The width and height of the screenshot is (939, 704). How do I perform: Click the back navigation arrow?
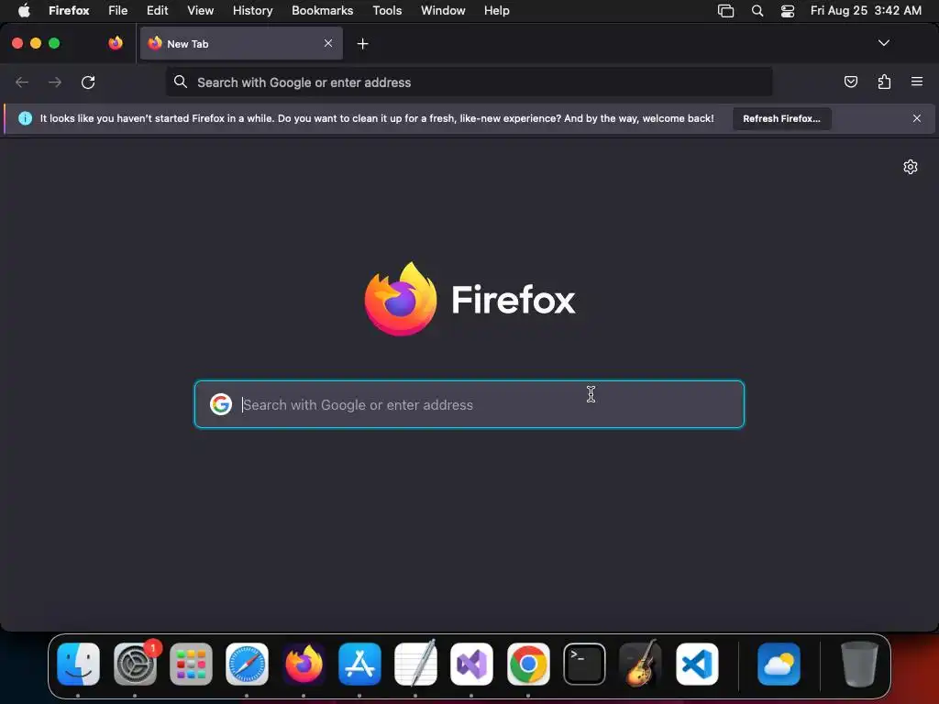click(x=22, y=82)
